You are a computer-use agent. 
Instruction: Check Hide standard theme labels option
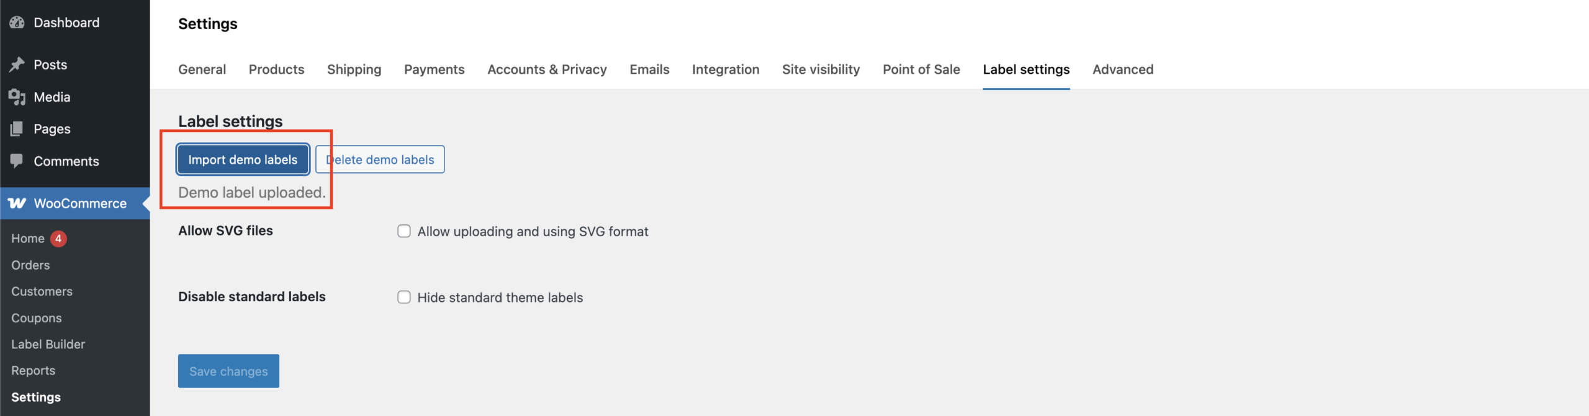click(x=404, y=297)
